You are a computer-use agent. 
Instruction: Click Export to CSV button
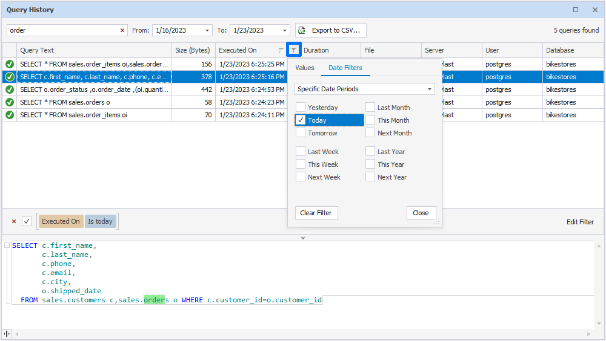(x=331, y=30)
